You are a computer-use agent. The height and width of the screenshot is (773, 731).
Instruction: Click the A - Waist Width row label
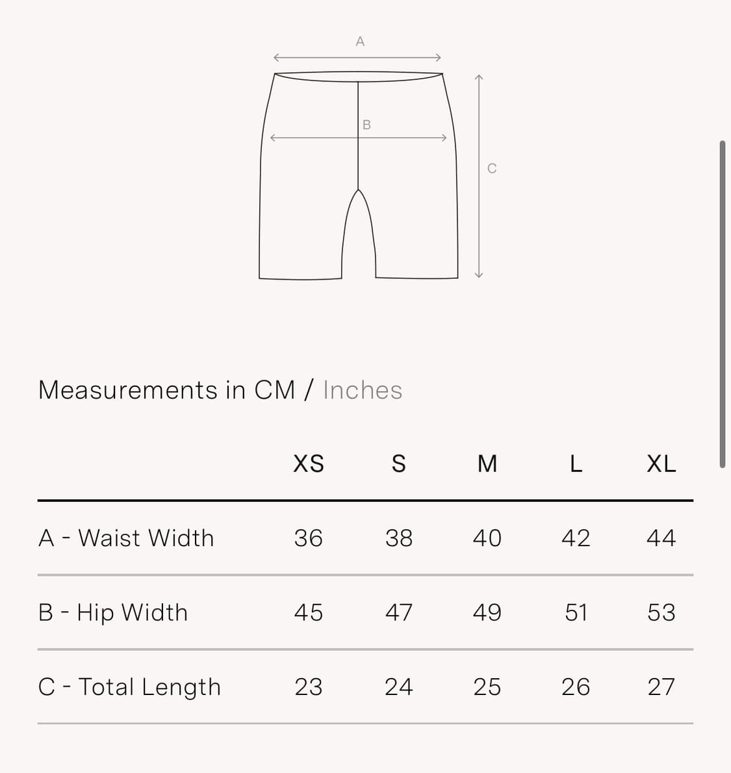coord(126,538)
